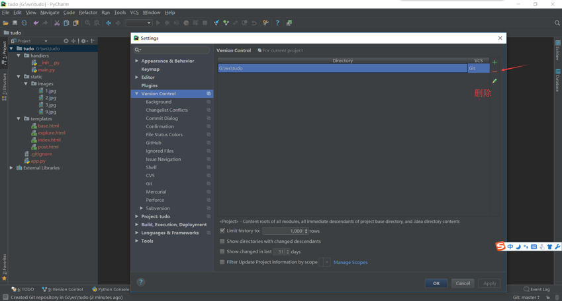Open the Navigate menu
Image resolution: width=562 pixels, height=301 pixels.
tap(50, 13)
